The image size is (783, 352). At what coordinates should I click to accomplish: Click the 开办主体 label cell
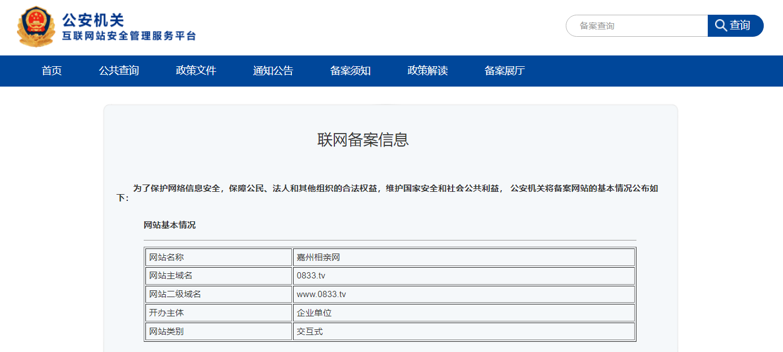pos(166,313)
